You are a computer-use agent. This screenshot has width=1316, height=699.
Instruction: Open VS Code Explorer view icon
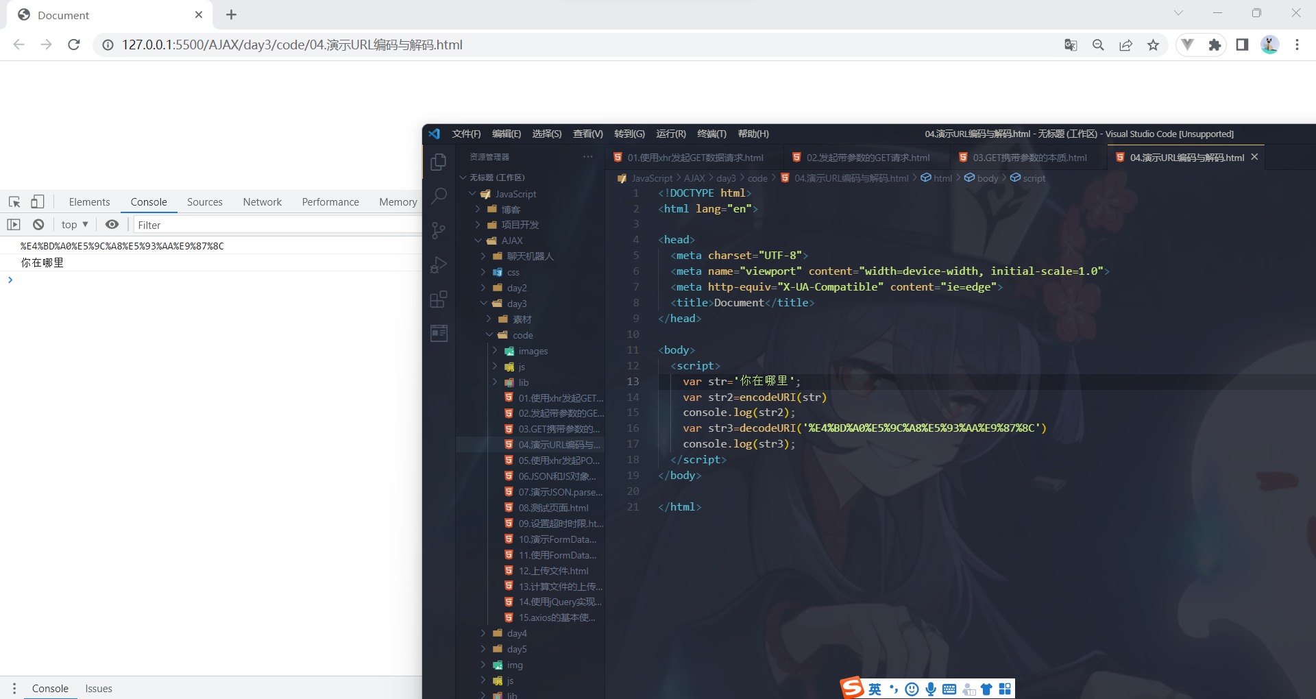[439, 162]
